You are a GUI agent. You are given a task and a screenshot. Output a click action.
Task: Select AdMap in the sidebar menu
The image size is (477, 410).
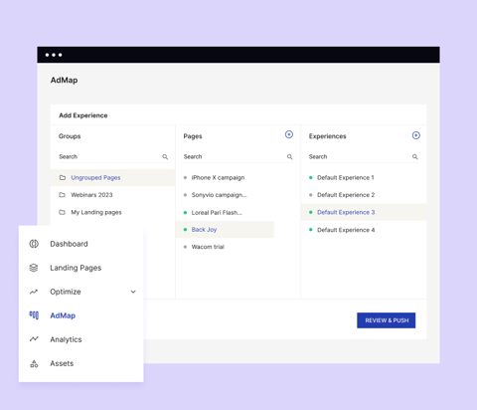pyautogui.click(x=63, y=315)
